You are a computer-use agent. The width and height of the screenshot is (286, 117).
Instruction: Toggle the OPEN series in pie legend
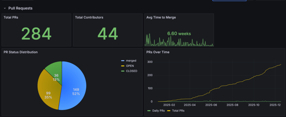[130, 66]
